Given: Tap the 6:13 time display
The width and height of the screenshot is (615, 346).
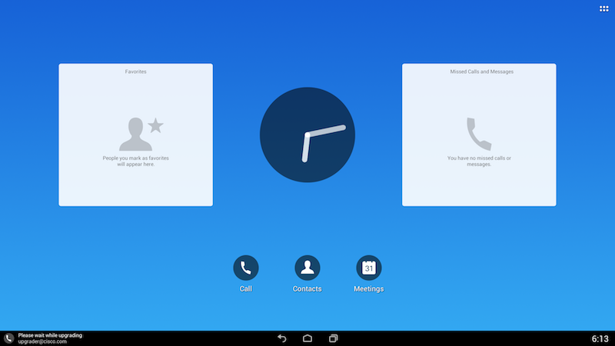Looking at the screenshot, I should tap(600, 338).
